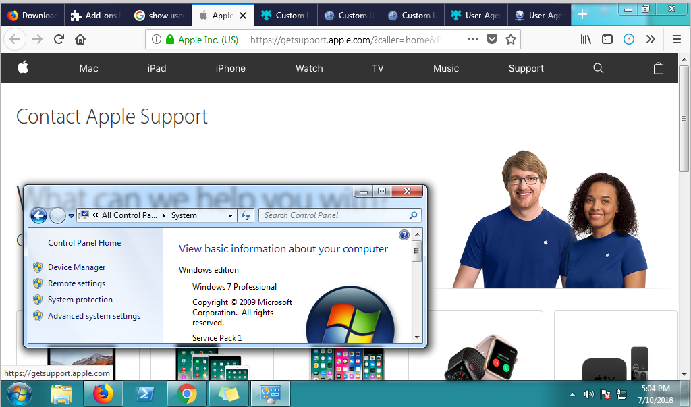
Task: Reload the current Apple page
Action: click(x=59, y=39)
